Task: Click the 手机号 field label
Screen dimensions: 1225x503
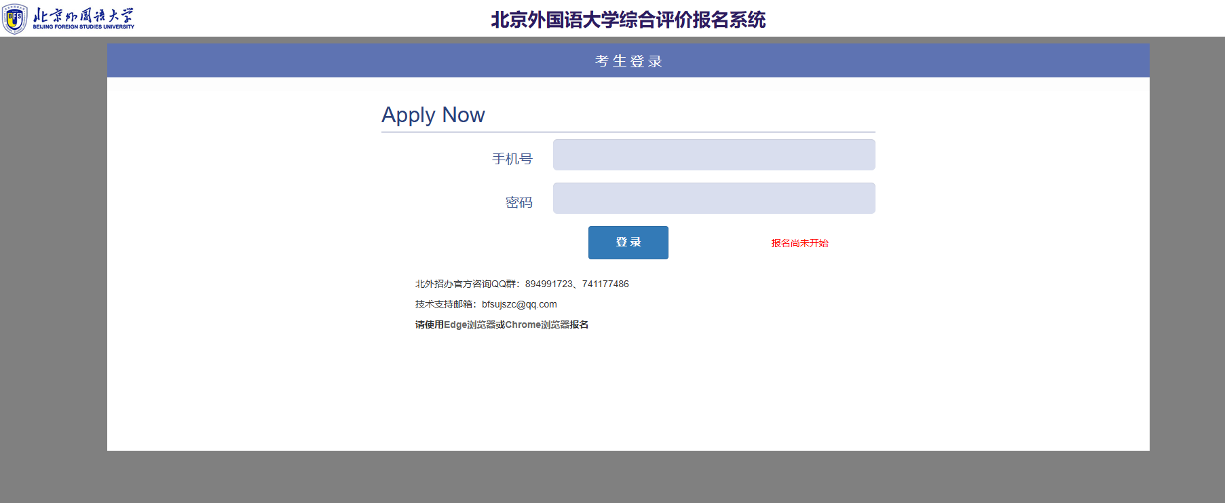Action: [512, 159]
